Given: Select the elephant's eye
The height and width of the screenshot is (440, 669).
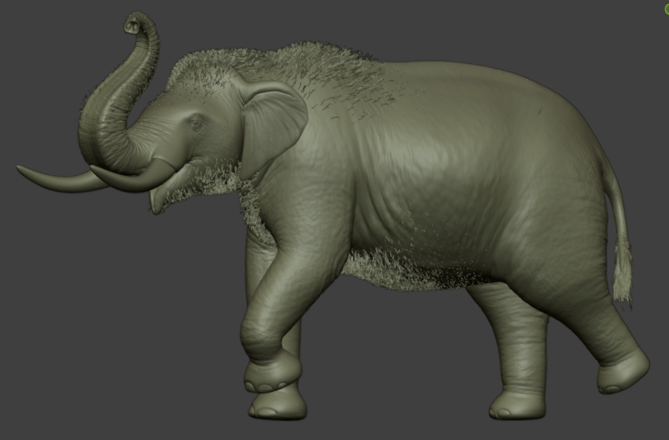Looking at the screenshot, I should coord(197,122).
